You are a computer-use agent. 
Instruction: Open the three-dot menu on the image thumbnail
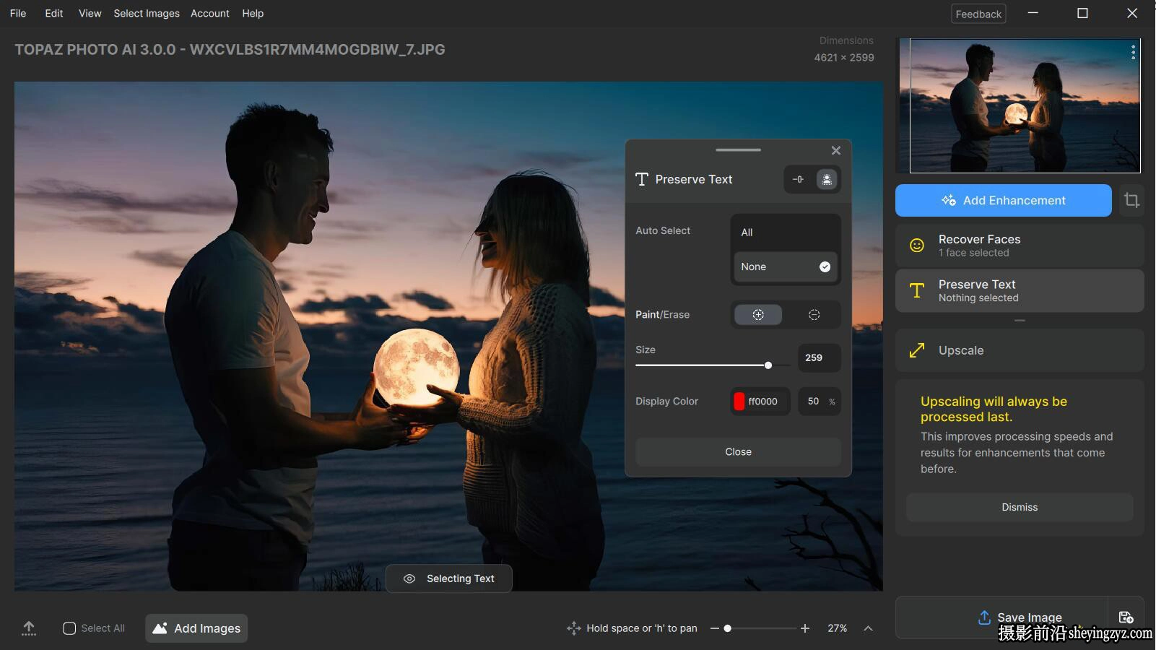[1133, 52]
